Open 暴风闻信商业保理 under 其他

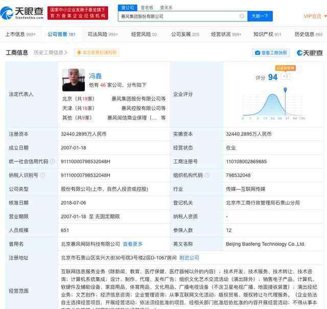point(136,118)
